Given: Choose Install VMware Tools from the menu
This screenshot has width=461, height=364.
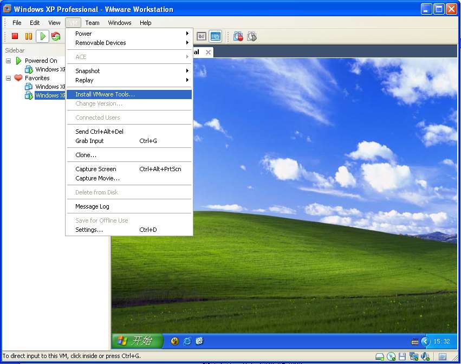Looking at the screenshot, I should (x=129, y=94).
